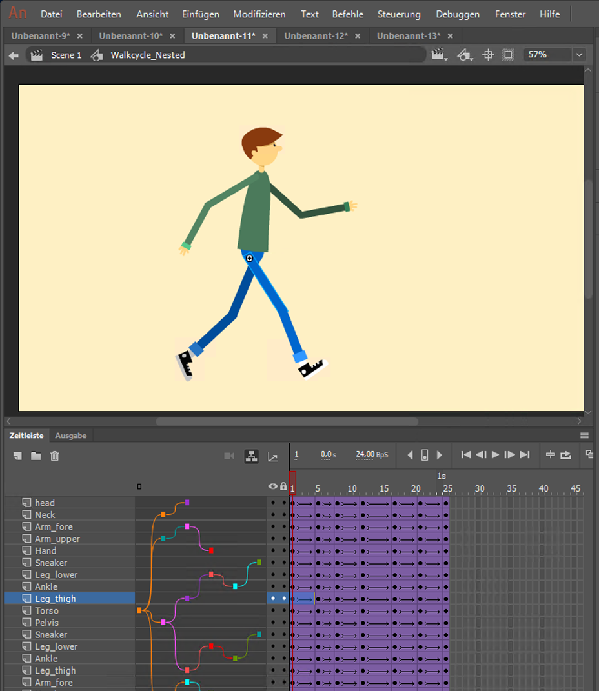Open the layer depth graph icon

pos(273,456)
